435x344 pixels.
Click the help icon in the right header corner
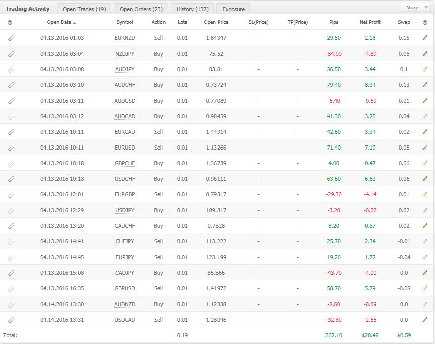pos(425,22)
